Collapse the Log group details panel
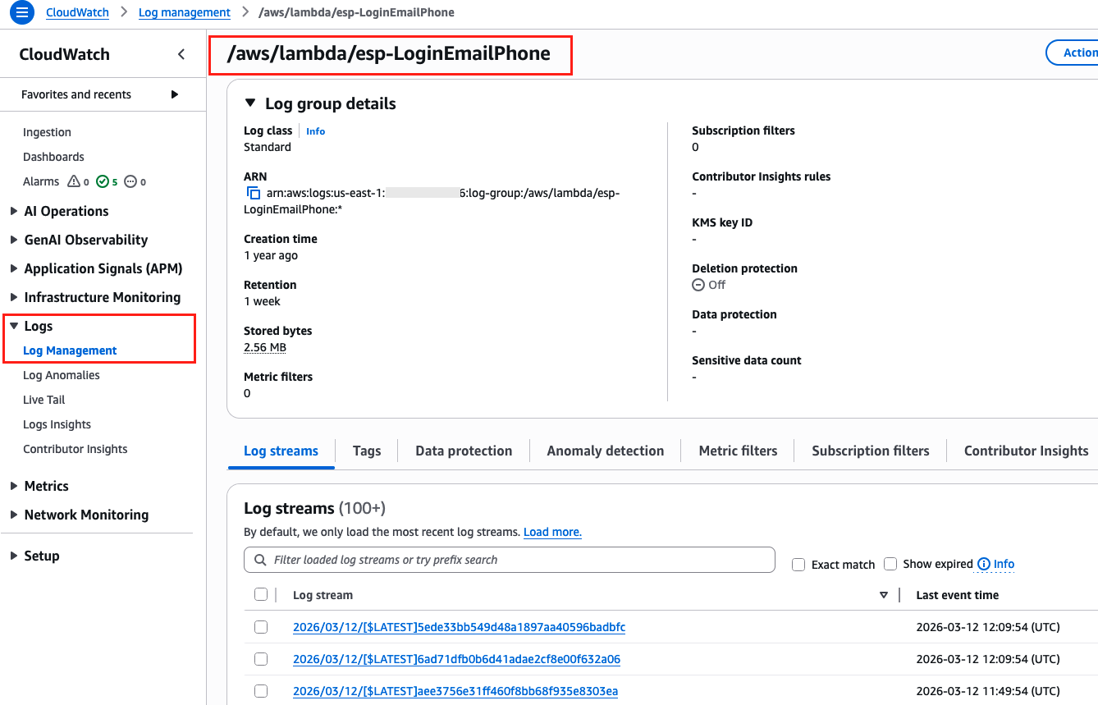This screenshot has height=705, width=1098. 250,103
